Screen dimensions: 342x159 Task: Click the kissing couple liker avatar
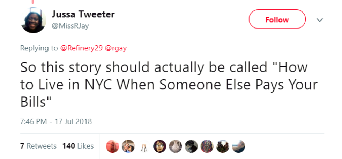coord(128,146)
